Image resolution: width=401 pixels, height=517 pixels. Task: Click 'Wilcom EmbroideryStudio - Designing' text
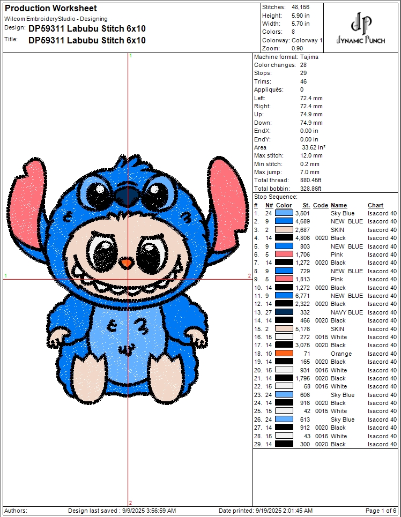coord(56,19)
